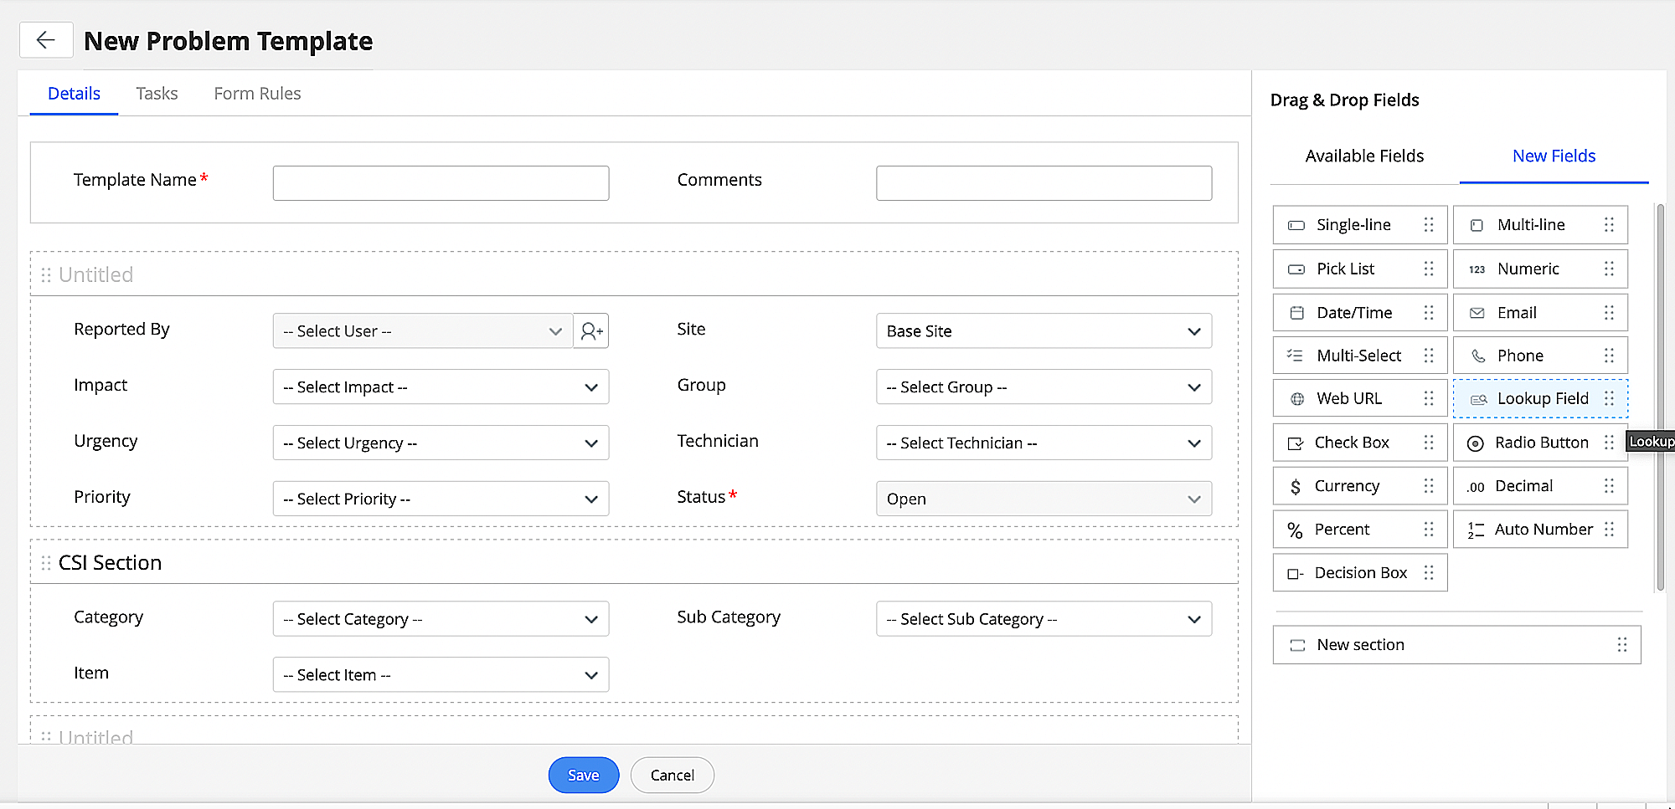Open the Available Fields tab
Screen dimensions: 1675x809
1364,156
